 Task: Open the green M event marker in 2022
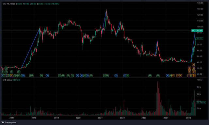click(x=128, y=76)
